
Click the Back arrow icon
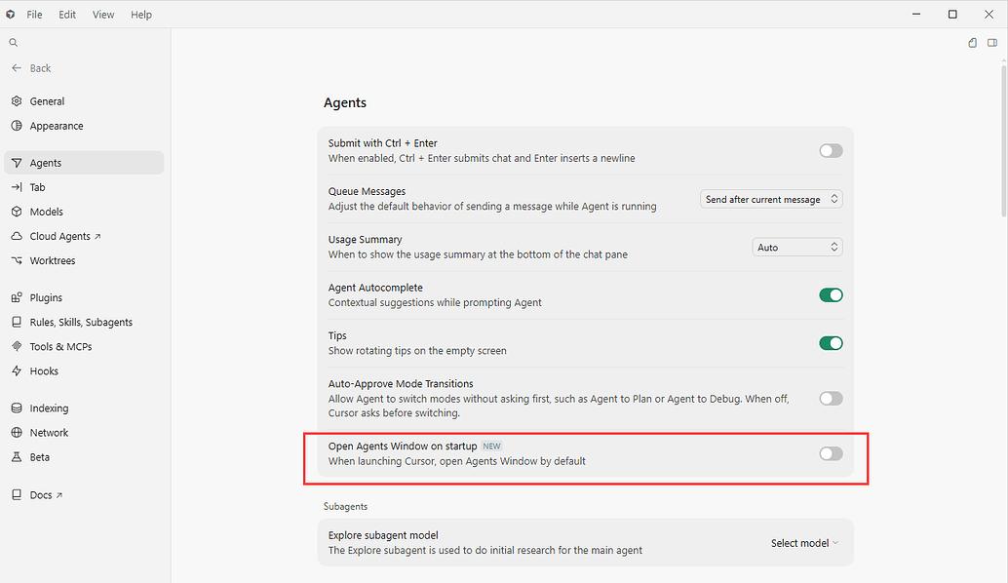pos(17,68)
